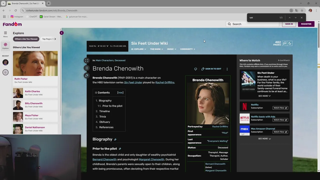Select Top Pages tab
The height and width of the screenshot is (180, 320).
click(x=48, y=39)
